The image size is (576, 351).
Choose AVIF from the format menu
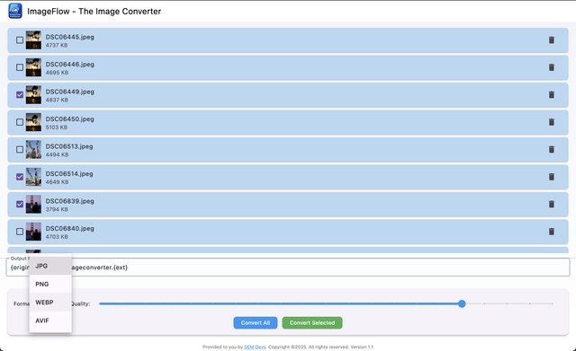point(50,320)
